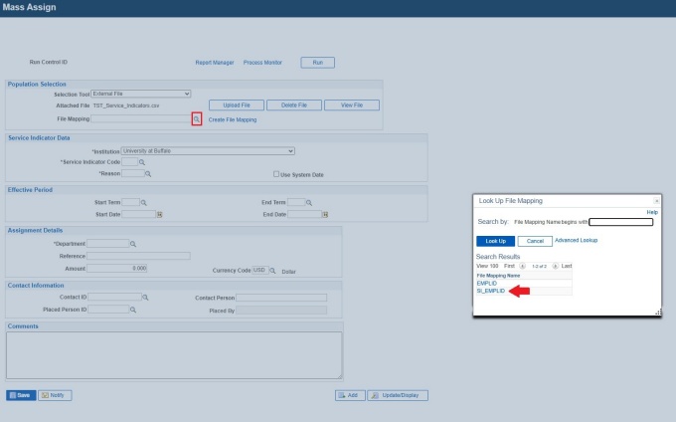Open Service Indicator Code lookup
676x422 pixels.
(142, 161)
